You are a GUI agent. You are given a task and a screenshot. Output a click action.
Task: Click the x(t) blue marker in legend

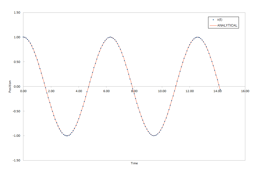213,20
